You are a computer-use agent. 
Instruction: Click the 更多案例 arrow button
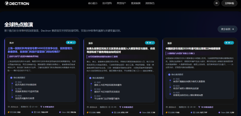[227, 29]
